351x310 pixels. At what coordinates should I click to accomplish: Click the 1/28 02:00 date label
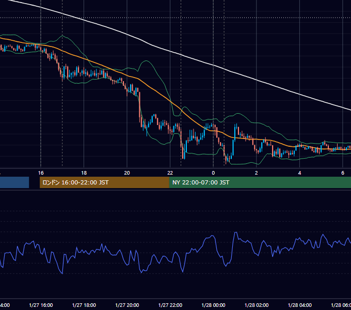(x=257, y=305)
